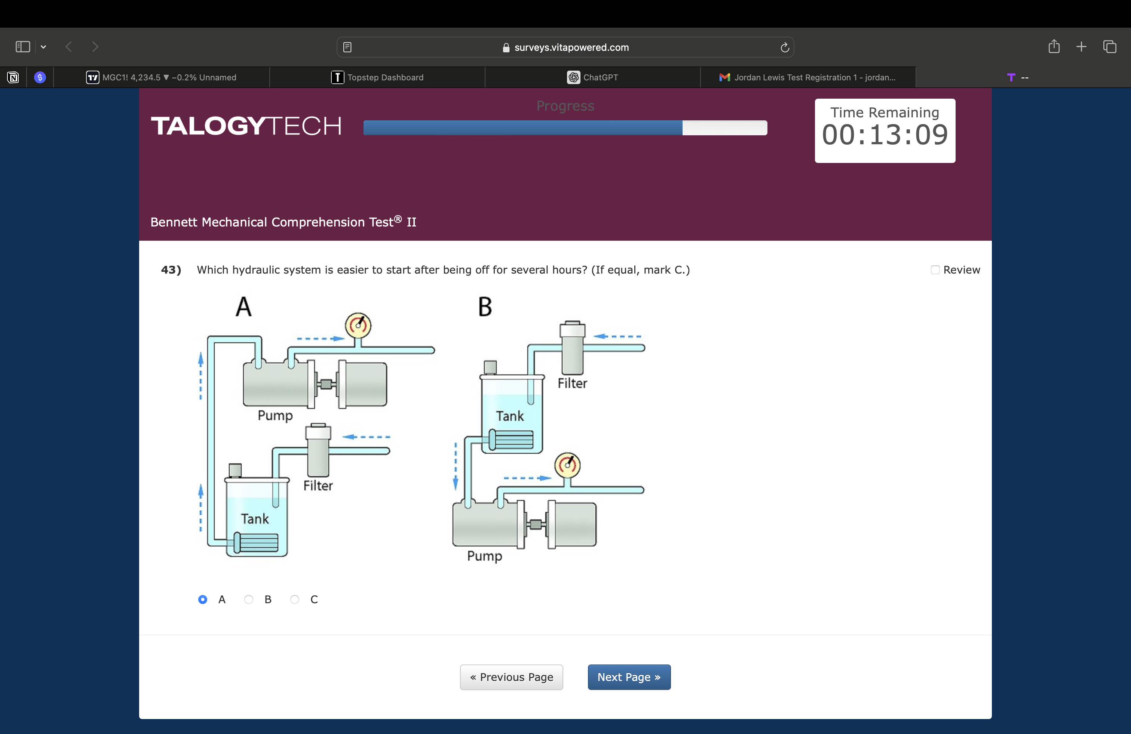The height and width of the screenshot is (734, 1131).
Task: Select answer option C radio button
Action: (x=295, y=599)
